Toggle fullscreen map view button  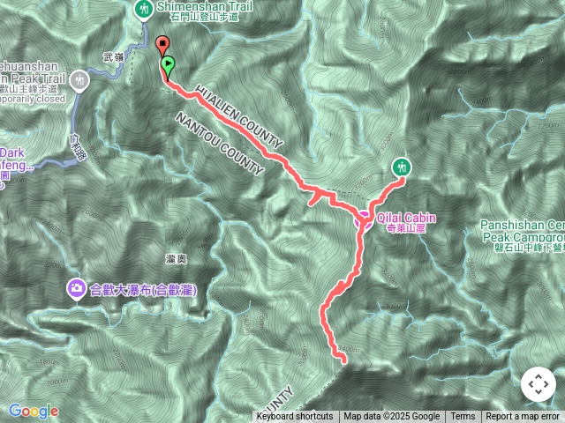pyautogui.click(x=539, y=384)
